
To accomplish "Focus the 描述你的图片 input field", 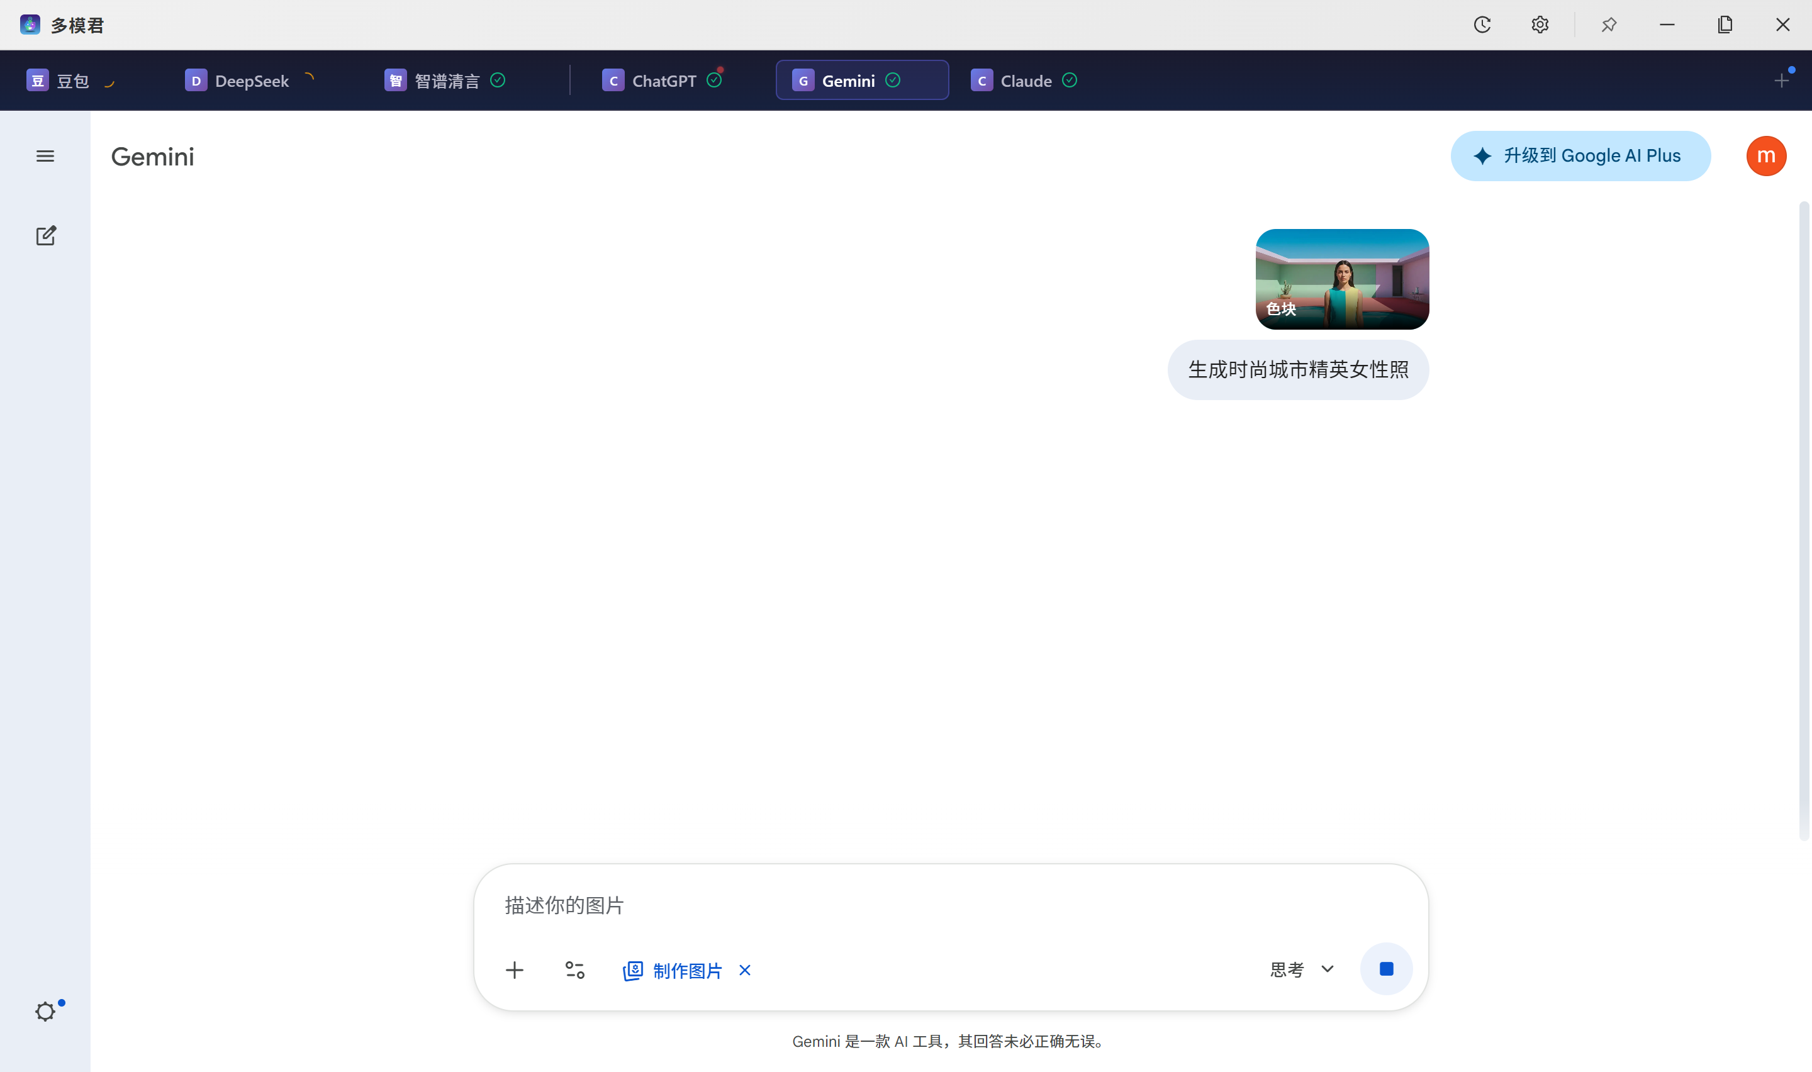I will coord(951,905).
